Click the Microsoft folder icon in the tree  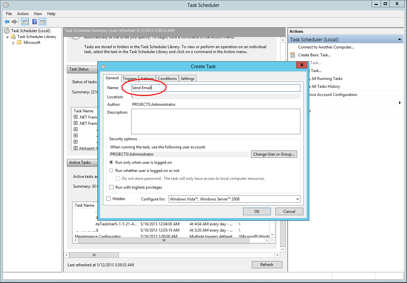pyautogui.click(x=19, y=42)
